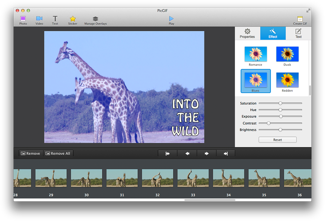325x221 pixels.
Task: Click the filmstrip horizontal scrollbar
Action: tap(210, 200)
